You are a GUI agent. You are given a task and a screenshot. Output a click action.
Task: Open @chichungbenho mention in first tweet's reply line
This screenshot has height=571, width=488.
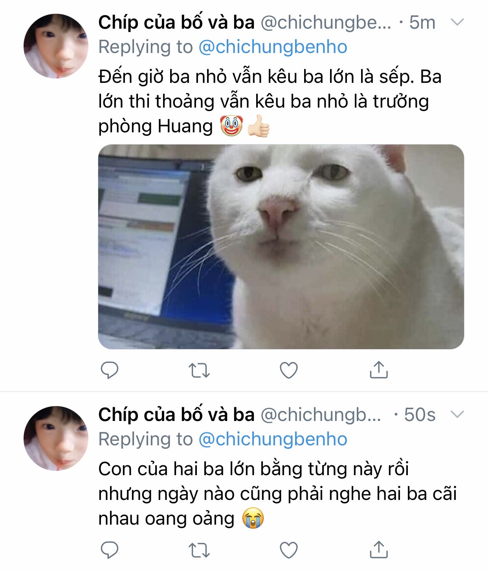pos(273,47)
